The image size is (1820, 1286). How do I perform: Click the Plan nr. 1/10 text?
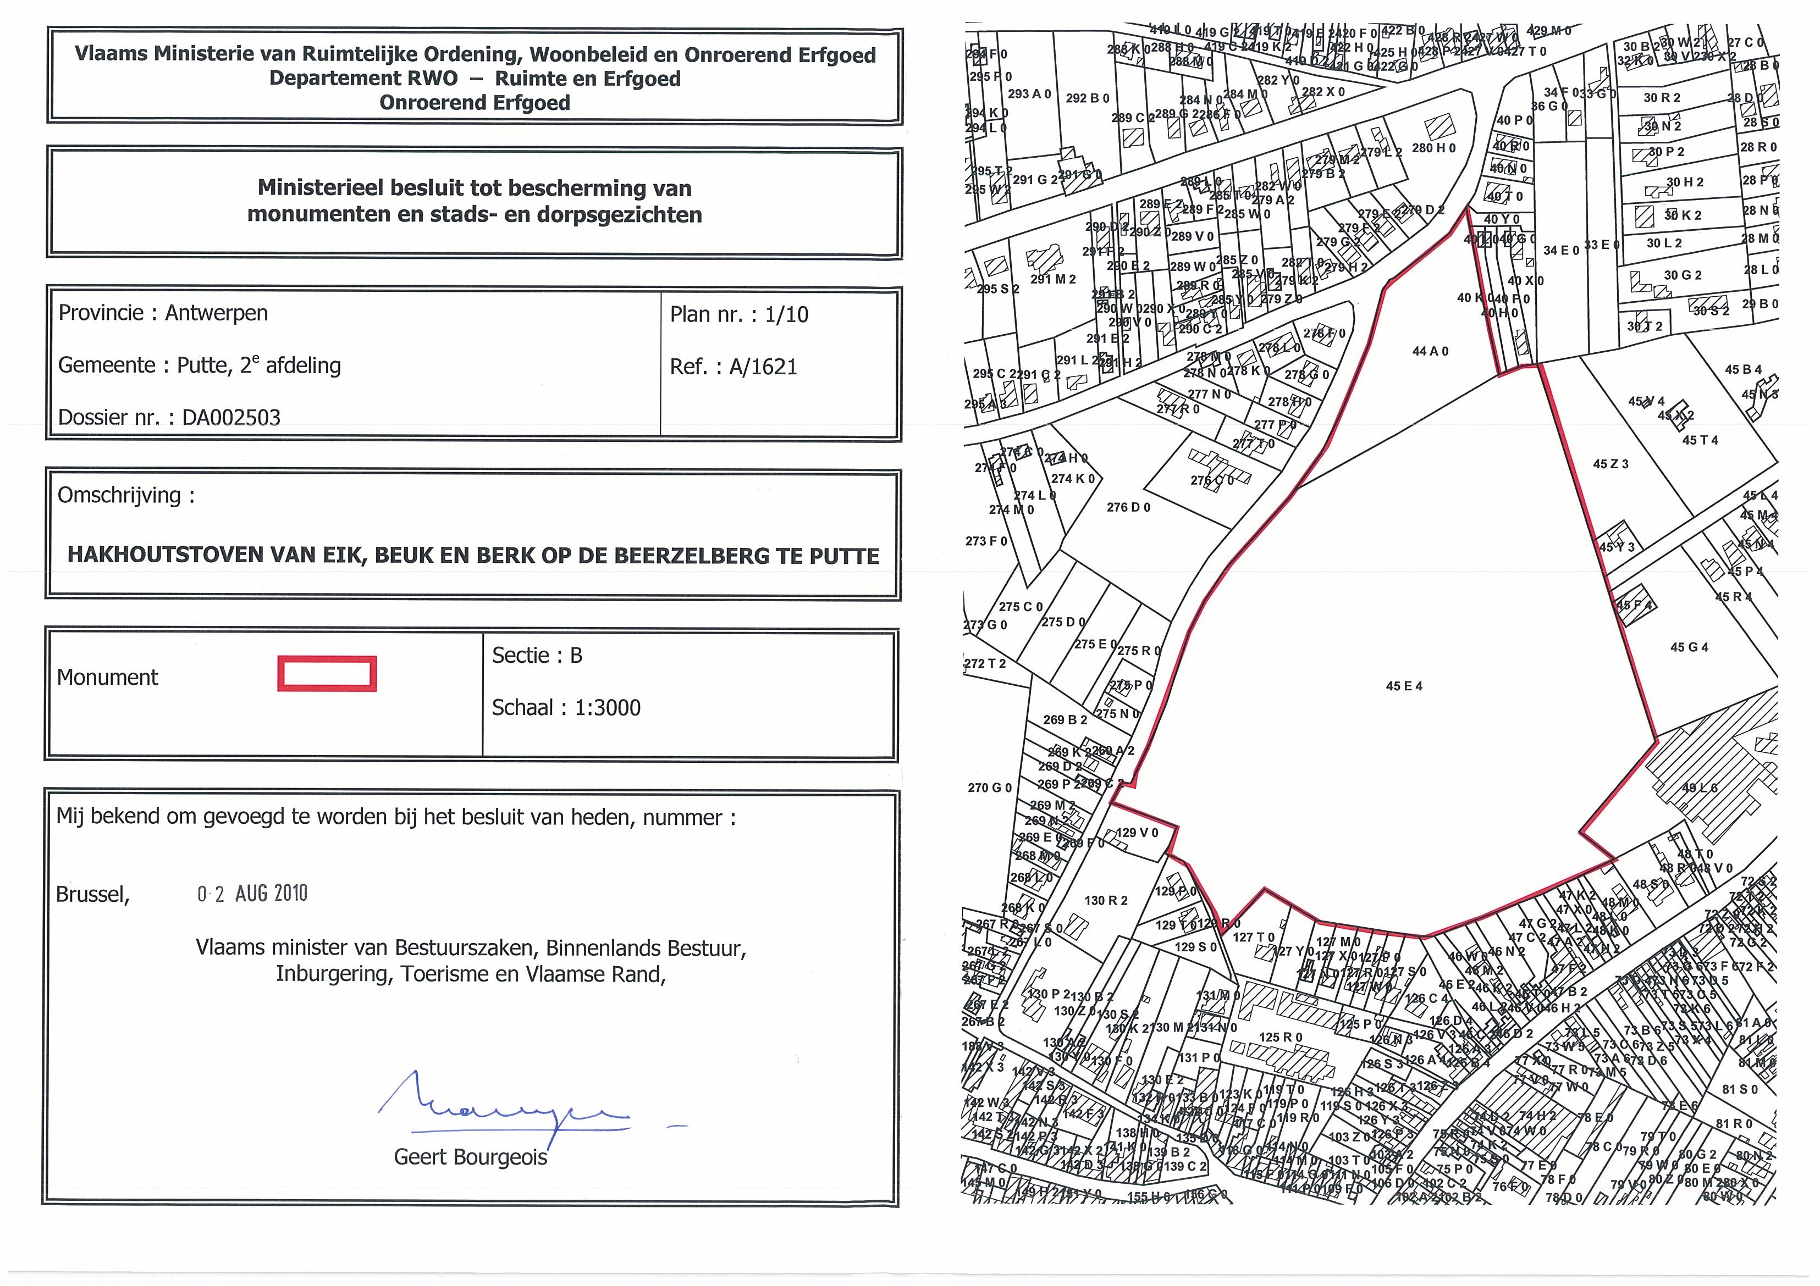[x=739, y=314]
